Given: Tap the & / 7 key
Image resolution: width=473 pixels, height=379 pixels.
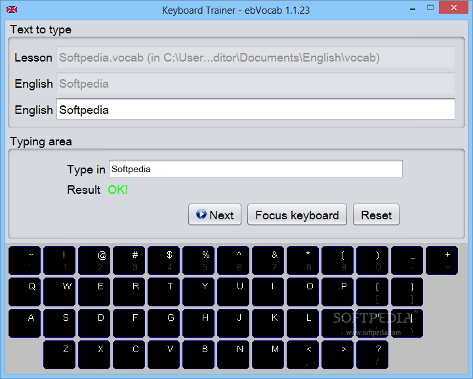Looking at the screenshot, I should point(268,261).
